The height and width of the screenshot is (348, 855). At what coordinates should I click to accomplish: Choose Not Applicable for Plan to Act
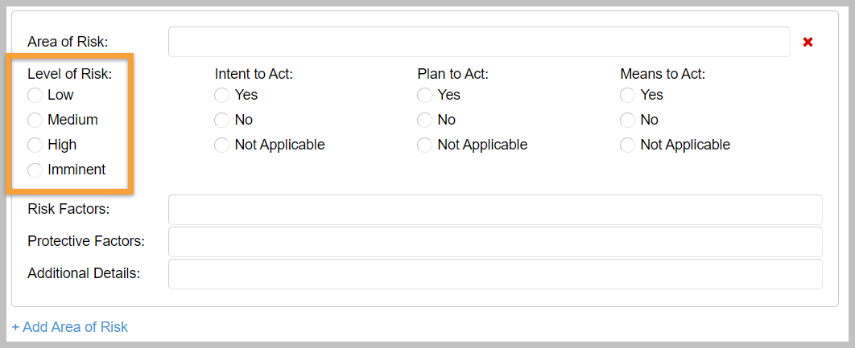pyautogui.click(x=424, y=145)
